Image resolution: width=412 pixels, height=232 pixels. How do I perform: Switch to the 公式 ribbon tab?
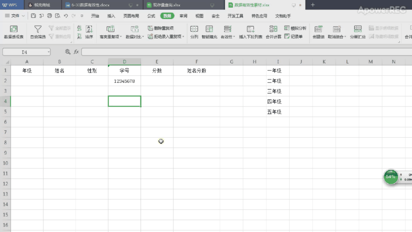point(151,16)
